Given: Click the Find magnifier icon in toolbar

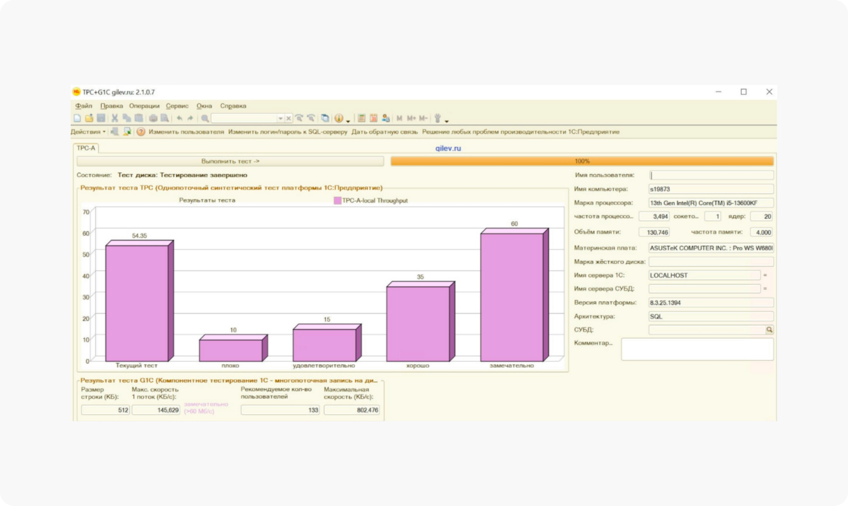Looking at the screenshot, I should coord(205,118).
